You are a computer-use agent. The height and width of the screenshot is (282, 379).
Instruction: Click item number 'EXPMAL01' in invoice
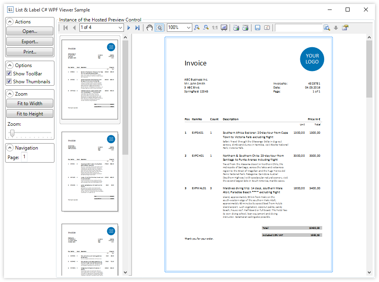pos(199,188)
